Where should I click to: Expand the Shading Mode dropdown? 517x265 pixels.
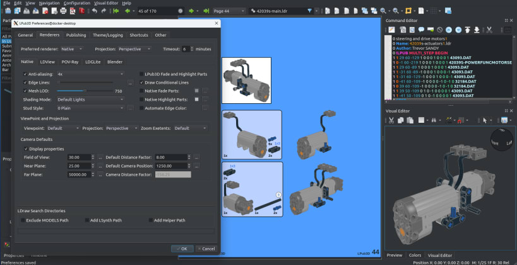tap(90, 99)
